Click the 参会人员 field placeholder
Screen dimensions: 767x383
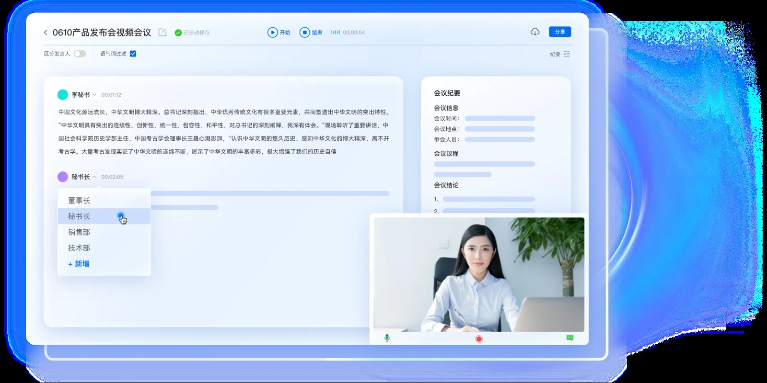pyautogui.click(x=500, y=139)
